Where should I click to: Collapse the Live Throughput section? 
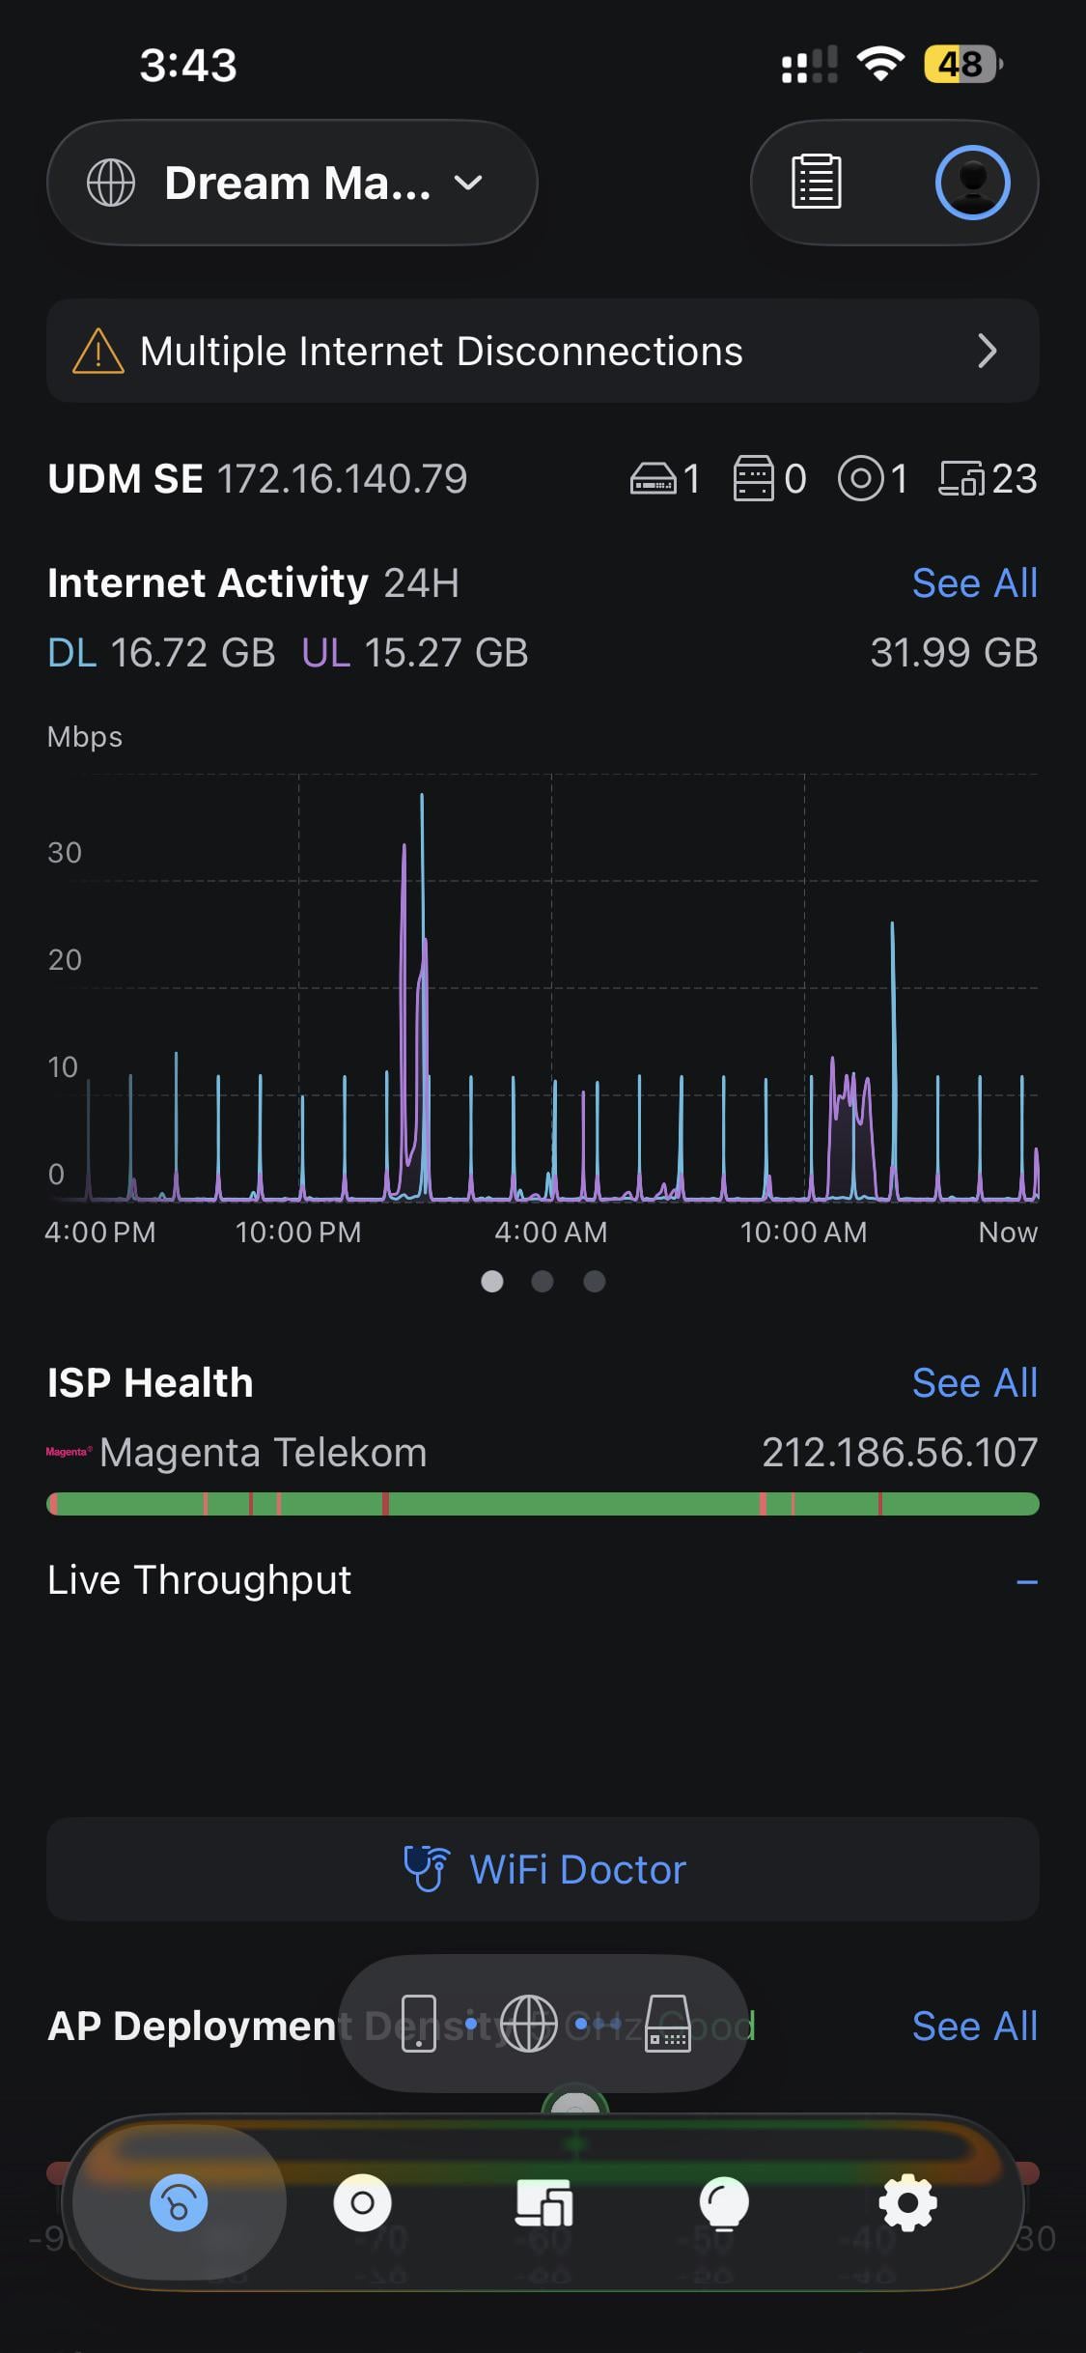click(1026, 1582)
